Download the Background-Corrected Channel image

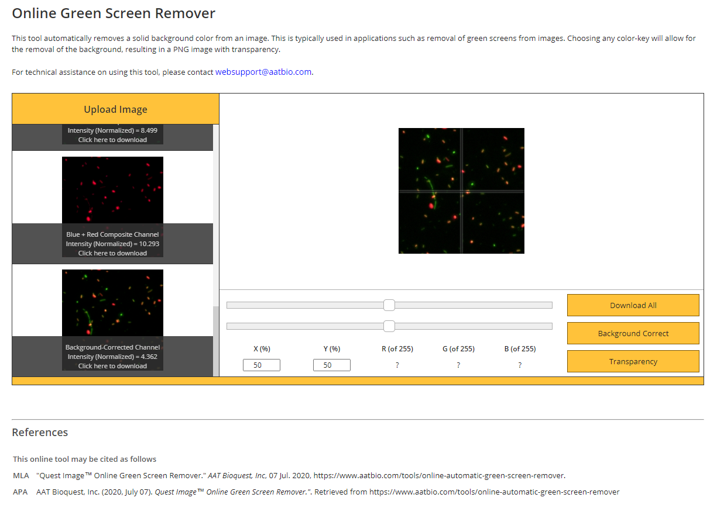click(112, 365)
